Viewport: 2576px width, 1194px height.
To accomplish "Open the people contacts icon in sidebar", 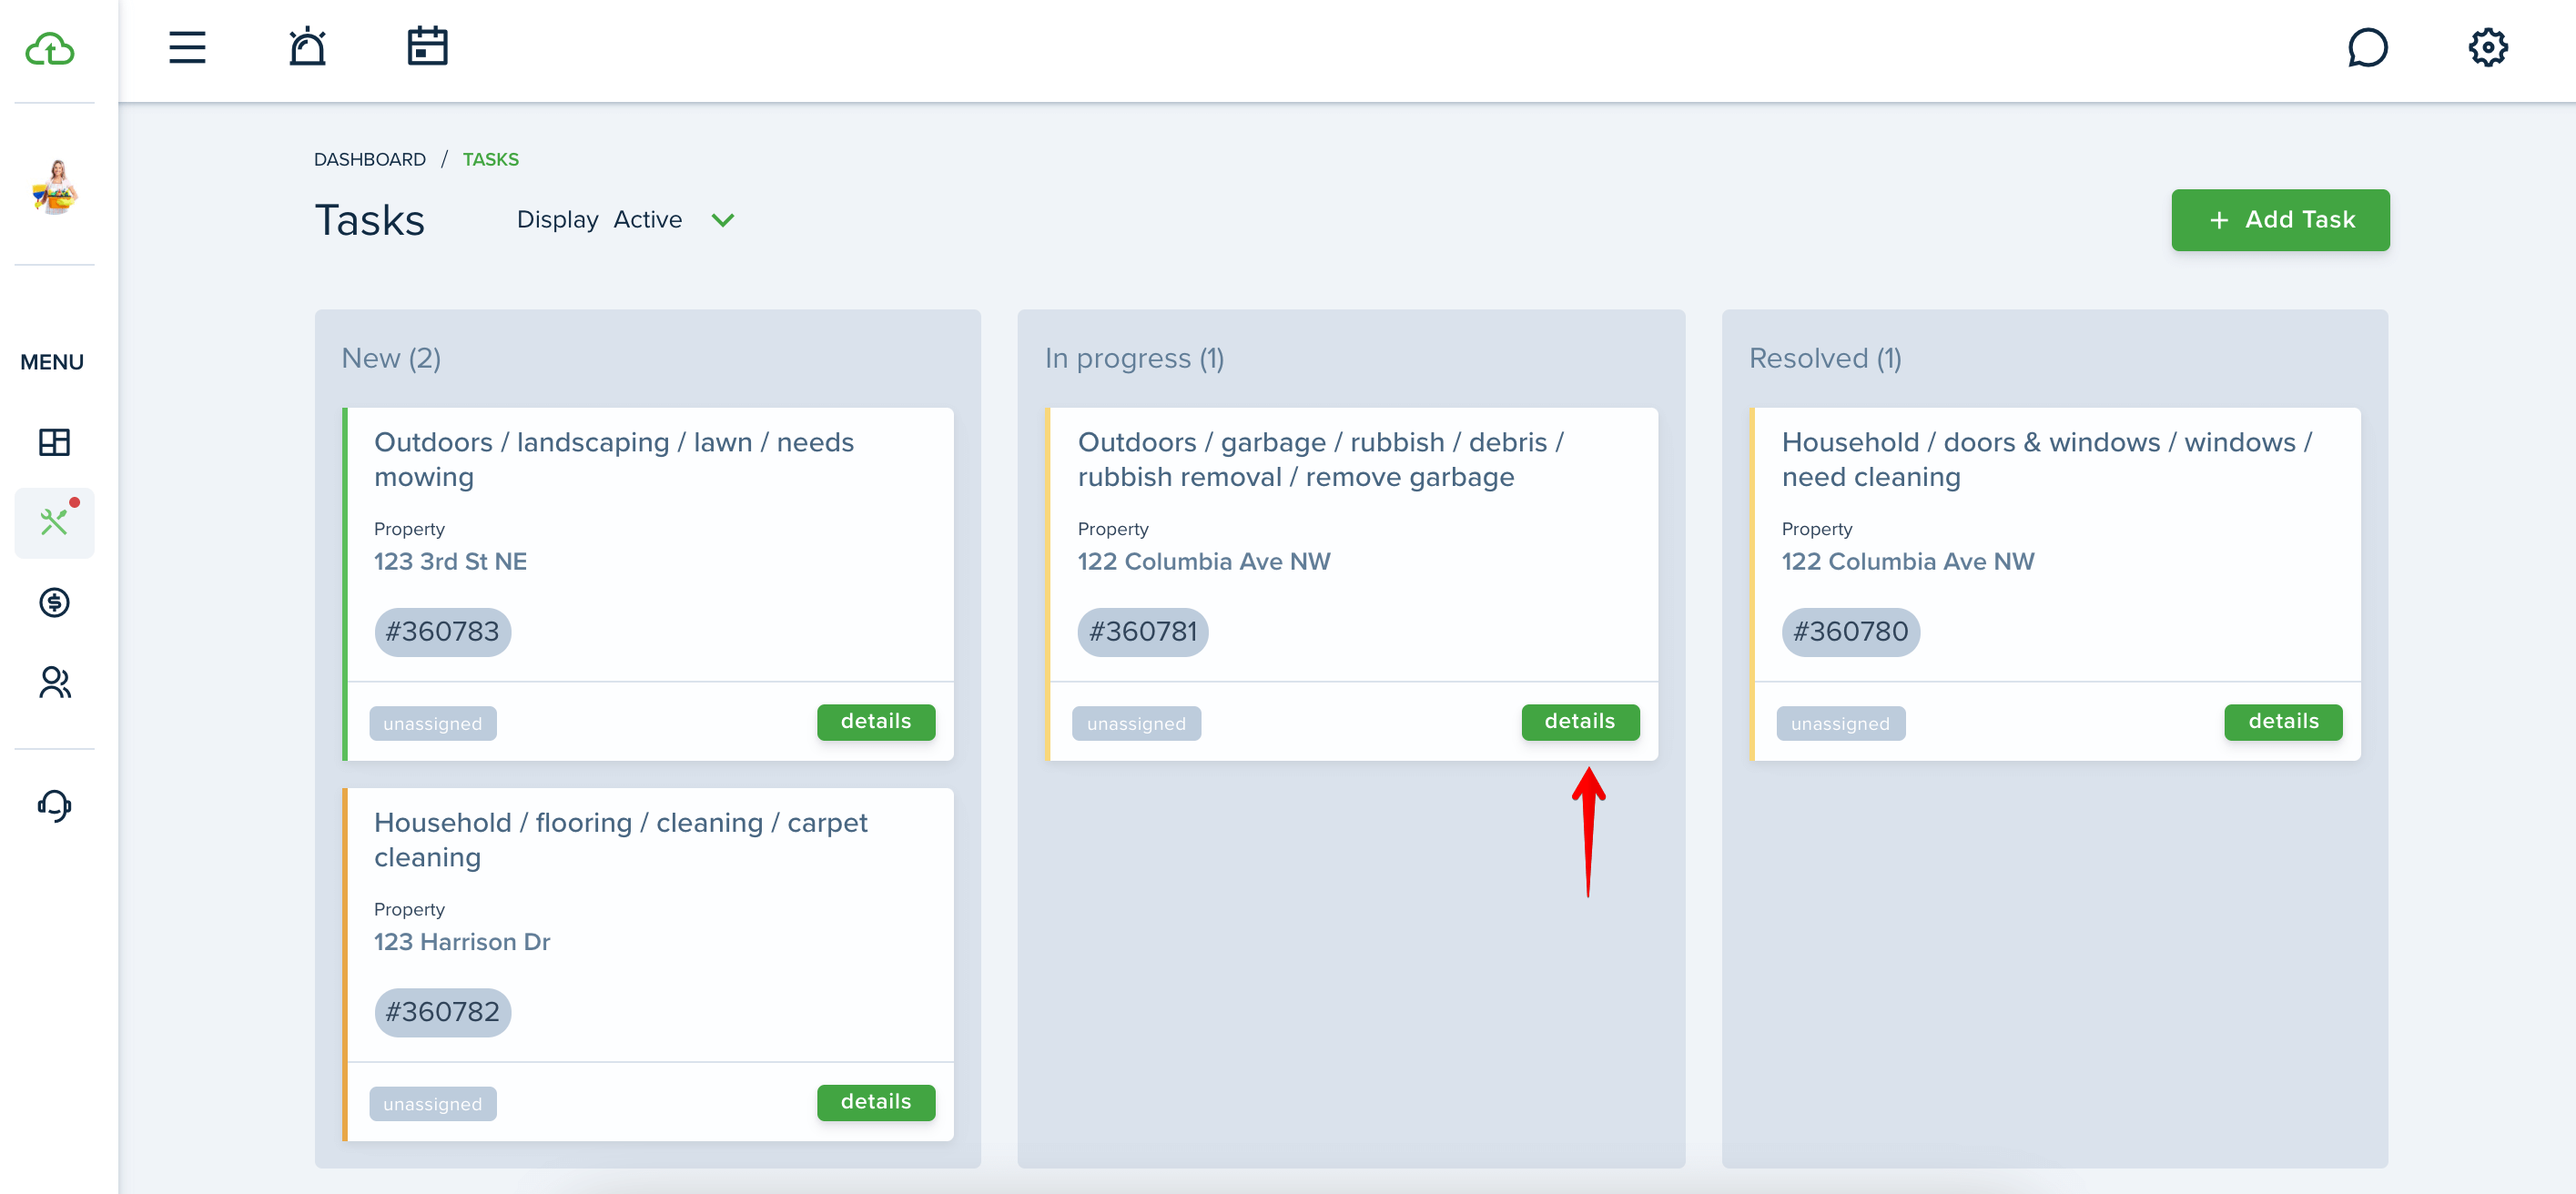I will 54,682.
